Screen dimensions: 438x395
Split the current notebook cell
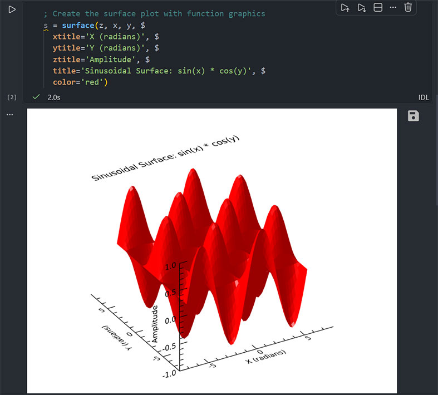(x=378, y=7)
